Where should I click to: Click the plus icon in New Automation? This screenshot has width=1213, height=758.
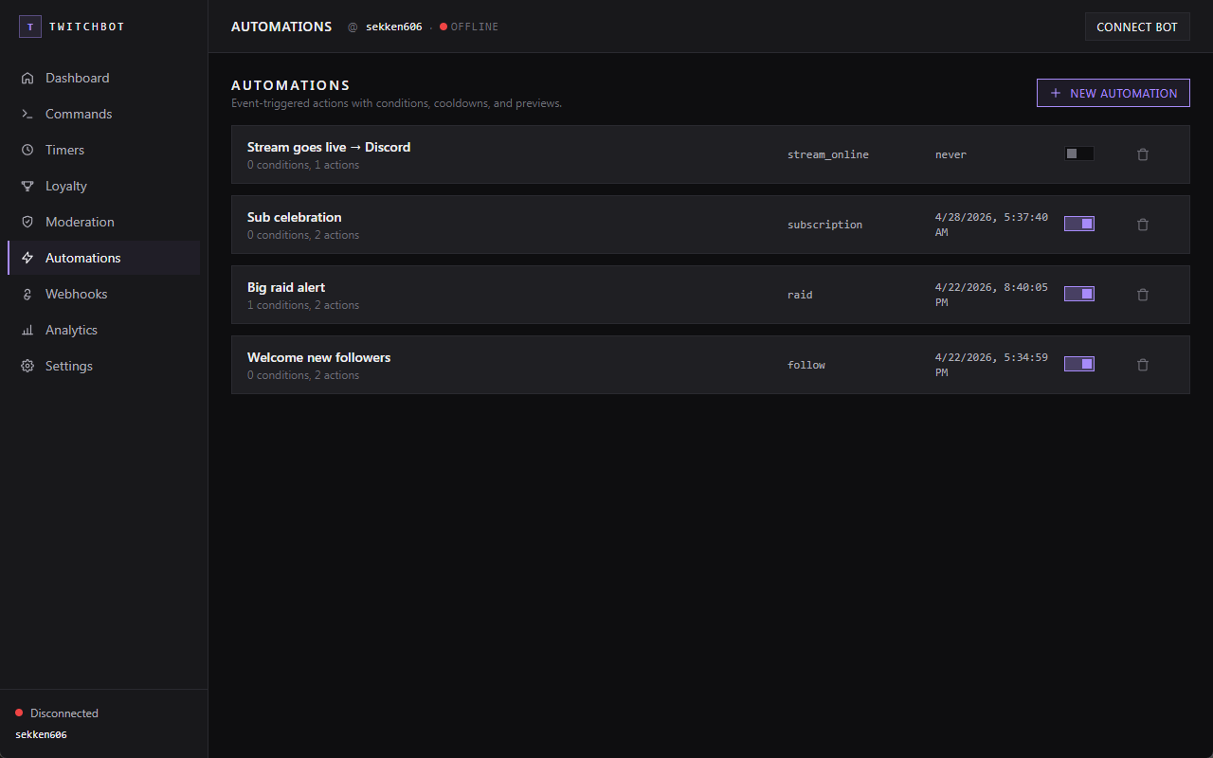pos(1056,93)
